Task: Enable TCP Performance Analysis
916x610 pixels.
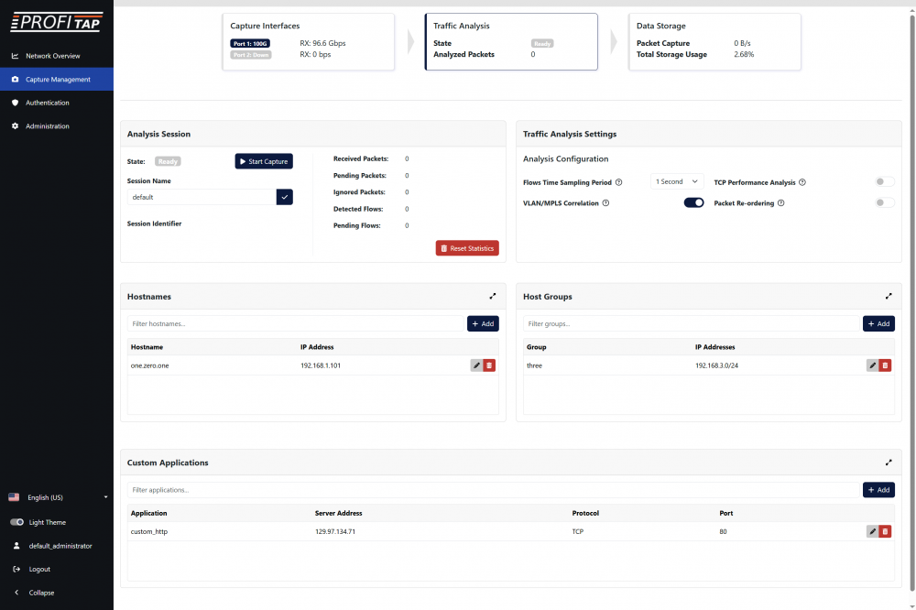Action: pyautogui.click(x=884, y=182)
